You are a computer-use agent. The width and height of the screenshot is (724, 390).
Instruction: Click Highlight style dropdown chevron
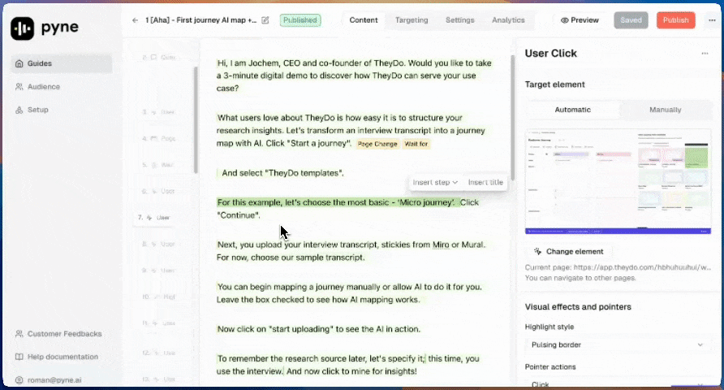[700, 344]
